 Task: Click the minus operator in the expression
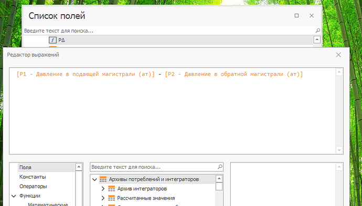click(160, 75)
